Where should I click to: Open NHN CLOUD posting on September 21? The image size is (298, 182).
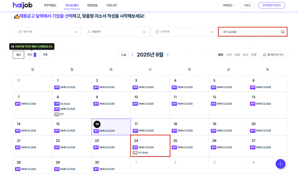(29, 147)
